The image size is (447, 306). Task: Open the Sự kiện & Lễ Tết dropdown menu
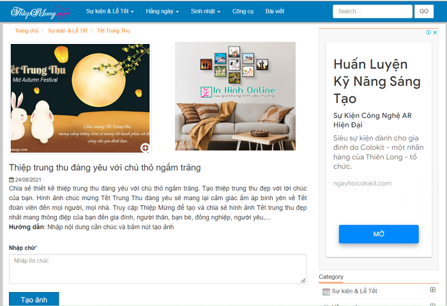click(110, 11)
